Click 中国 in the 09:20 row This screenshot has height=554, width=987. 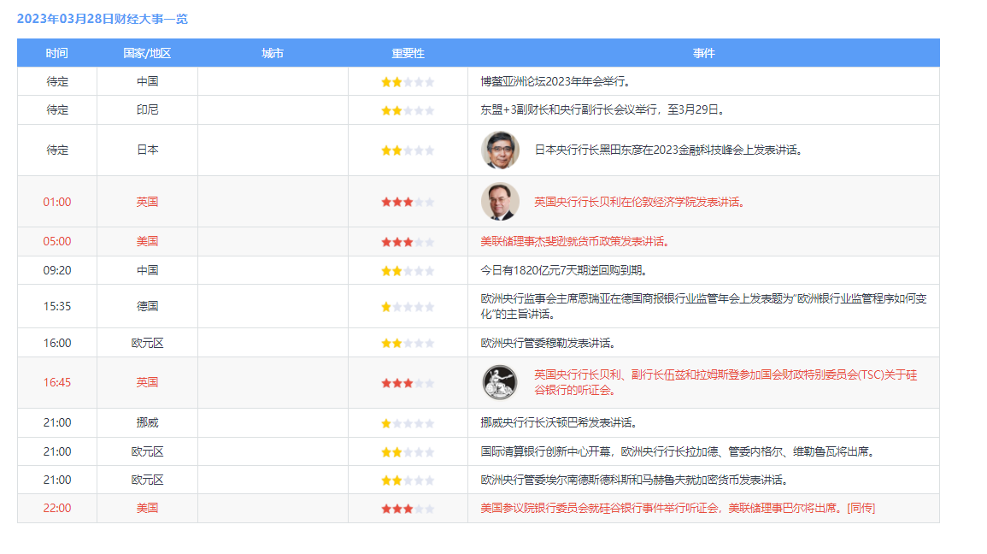point(147,270)
